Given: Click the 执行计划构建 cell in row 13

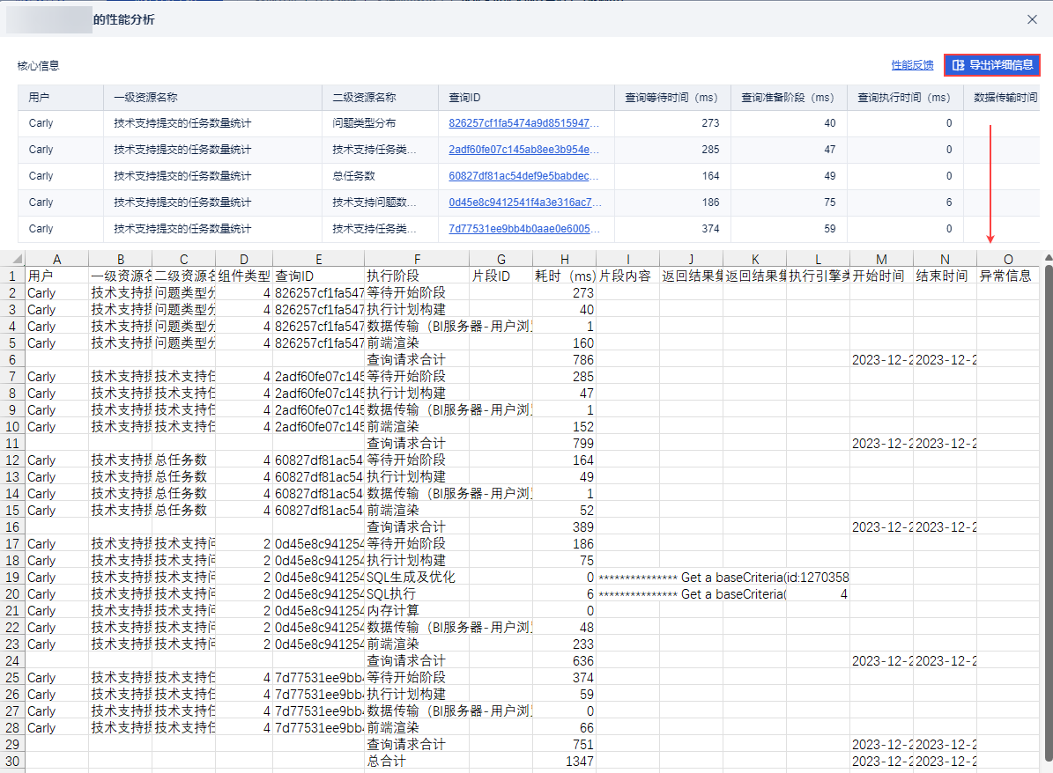Looking at the screenshot, I should point(417,477).
